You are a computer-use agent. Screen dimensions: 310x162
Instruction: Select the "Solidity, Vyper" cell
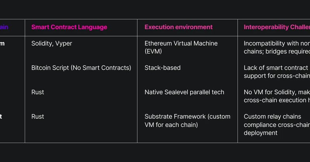click(x=52, y=43)
